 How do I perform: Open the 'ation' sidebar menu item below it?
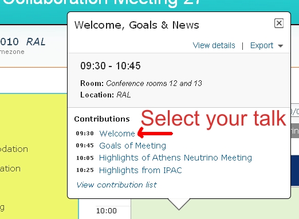pos(10,169)
